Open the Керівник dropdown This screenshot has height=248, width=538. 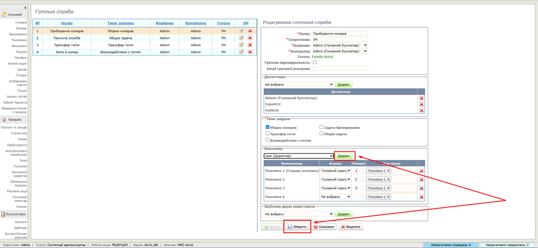pyautogui.click(x=339, y=45)
